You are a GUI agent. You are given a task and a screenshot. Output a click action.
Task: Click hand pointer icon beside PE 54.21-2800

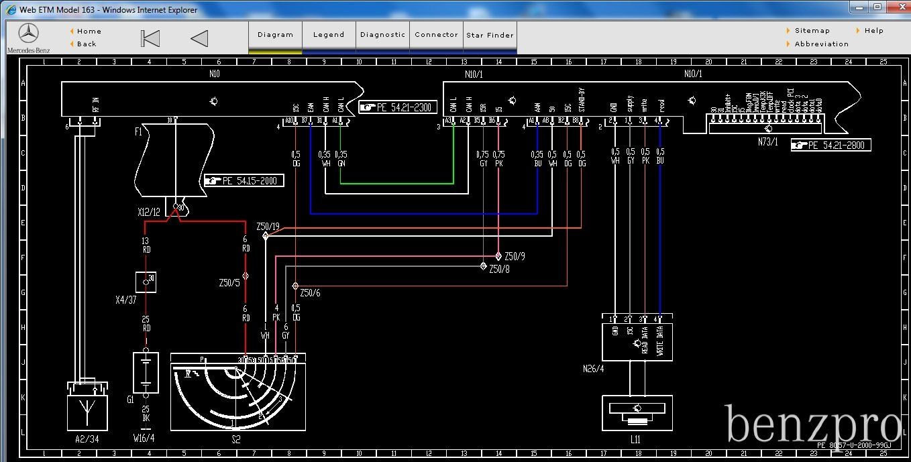800,145
